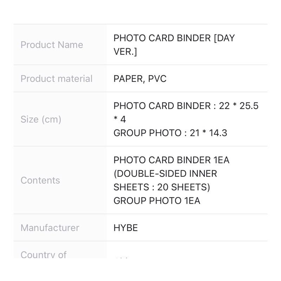Click the PVC material text
Image resolution: width=281 pixels, height=281 pixels.
pos(157,79)
